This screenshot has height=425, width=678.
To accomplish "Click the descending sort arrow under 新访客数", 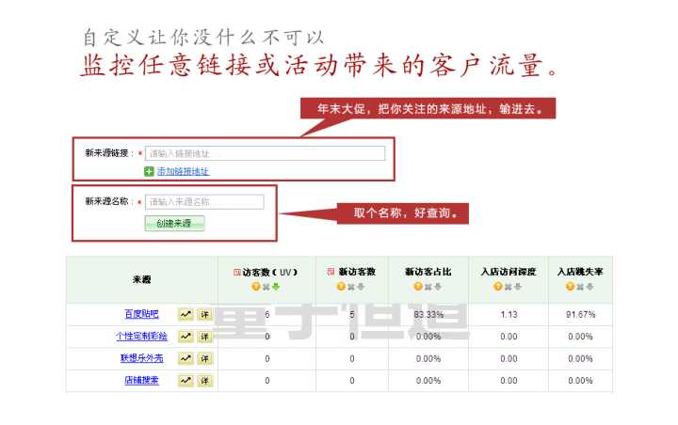I will [360, 287].
